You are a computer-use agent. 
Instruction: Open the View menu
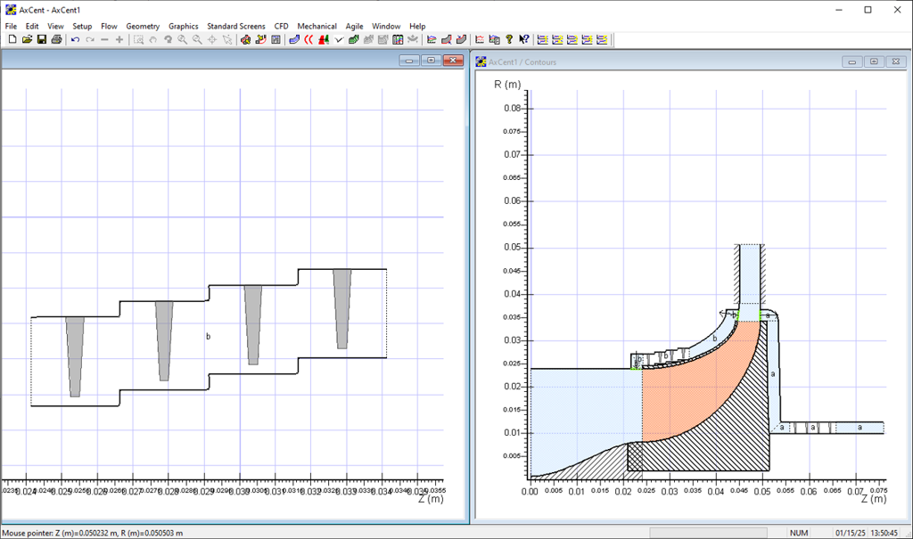55,26
